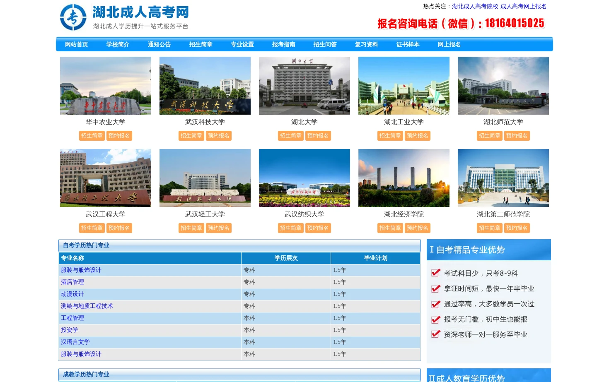Click 预约报名 button under 武汉工程大学
Viewport: 609px width, 382px height.
[119, 228]
